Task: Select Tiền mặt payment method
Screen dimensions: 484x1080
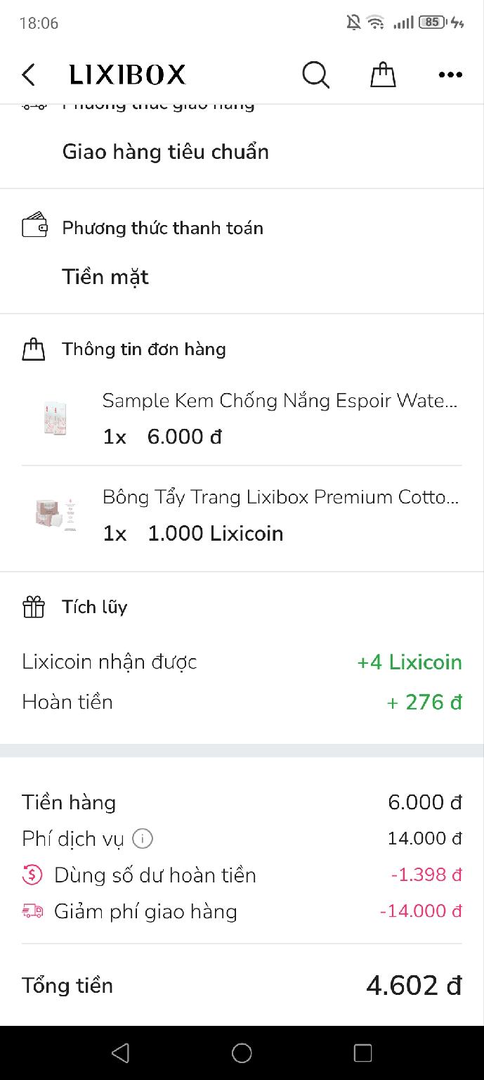Action: 105,277
